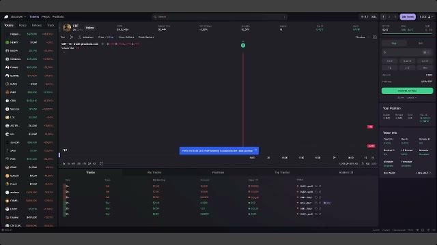Open Tokens in the top navigation
Image resolution: width=437 pixels, height=245 pixels.
(34, 17)
